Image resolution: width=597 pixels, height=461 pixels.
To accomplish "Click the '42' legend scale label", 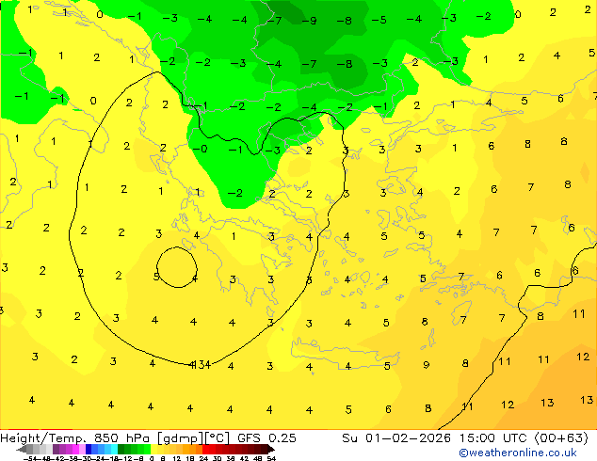I will [244, 458].
